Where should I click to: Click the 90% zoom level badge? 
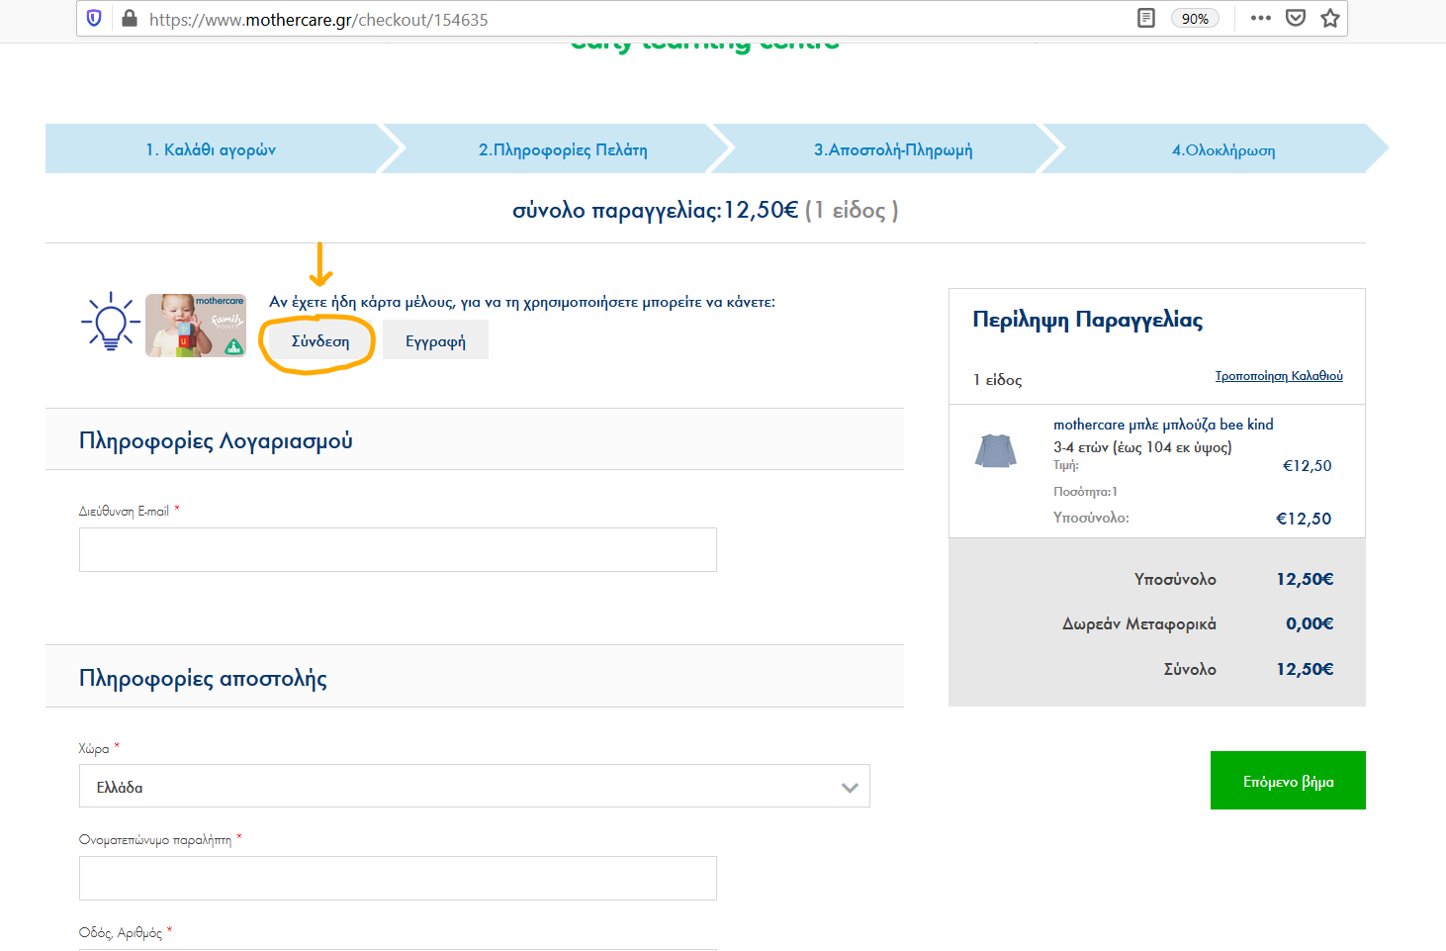(x=1195, y=19)
